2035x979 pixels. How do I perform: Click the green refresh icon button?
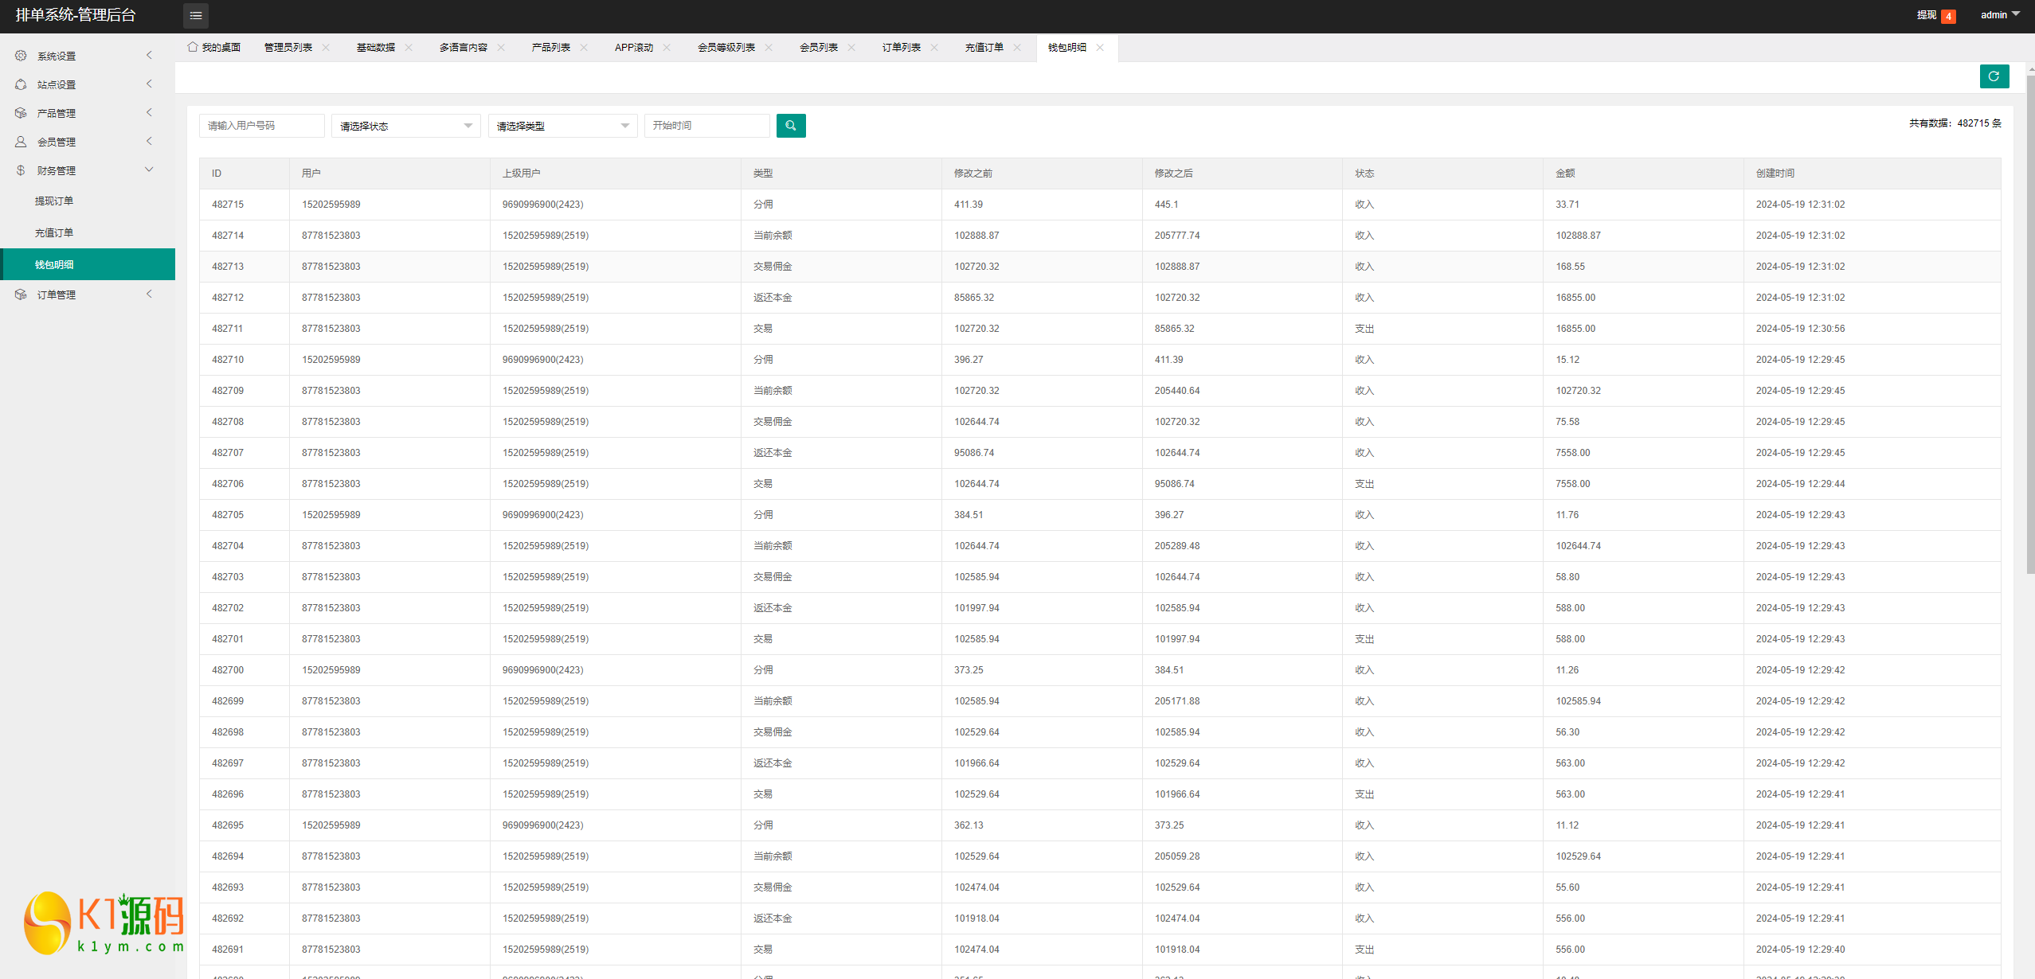coord(1994,76)
